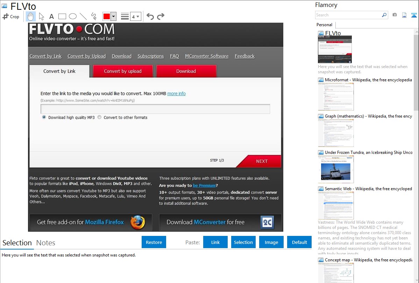Pick the rectangle drawing tool

click(62, 16)
